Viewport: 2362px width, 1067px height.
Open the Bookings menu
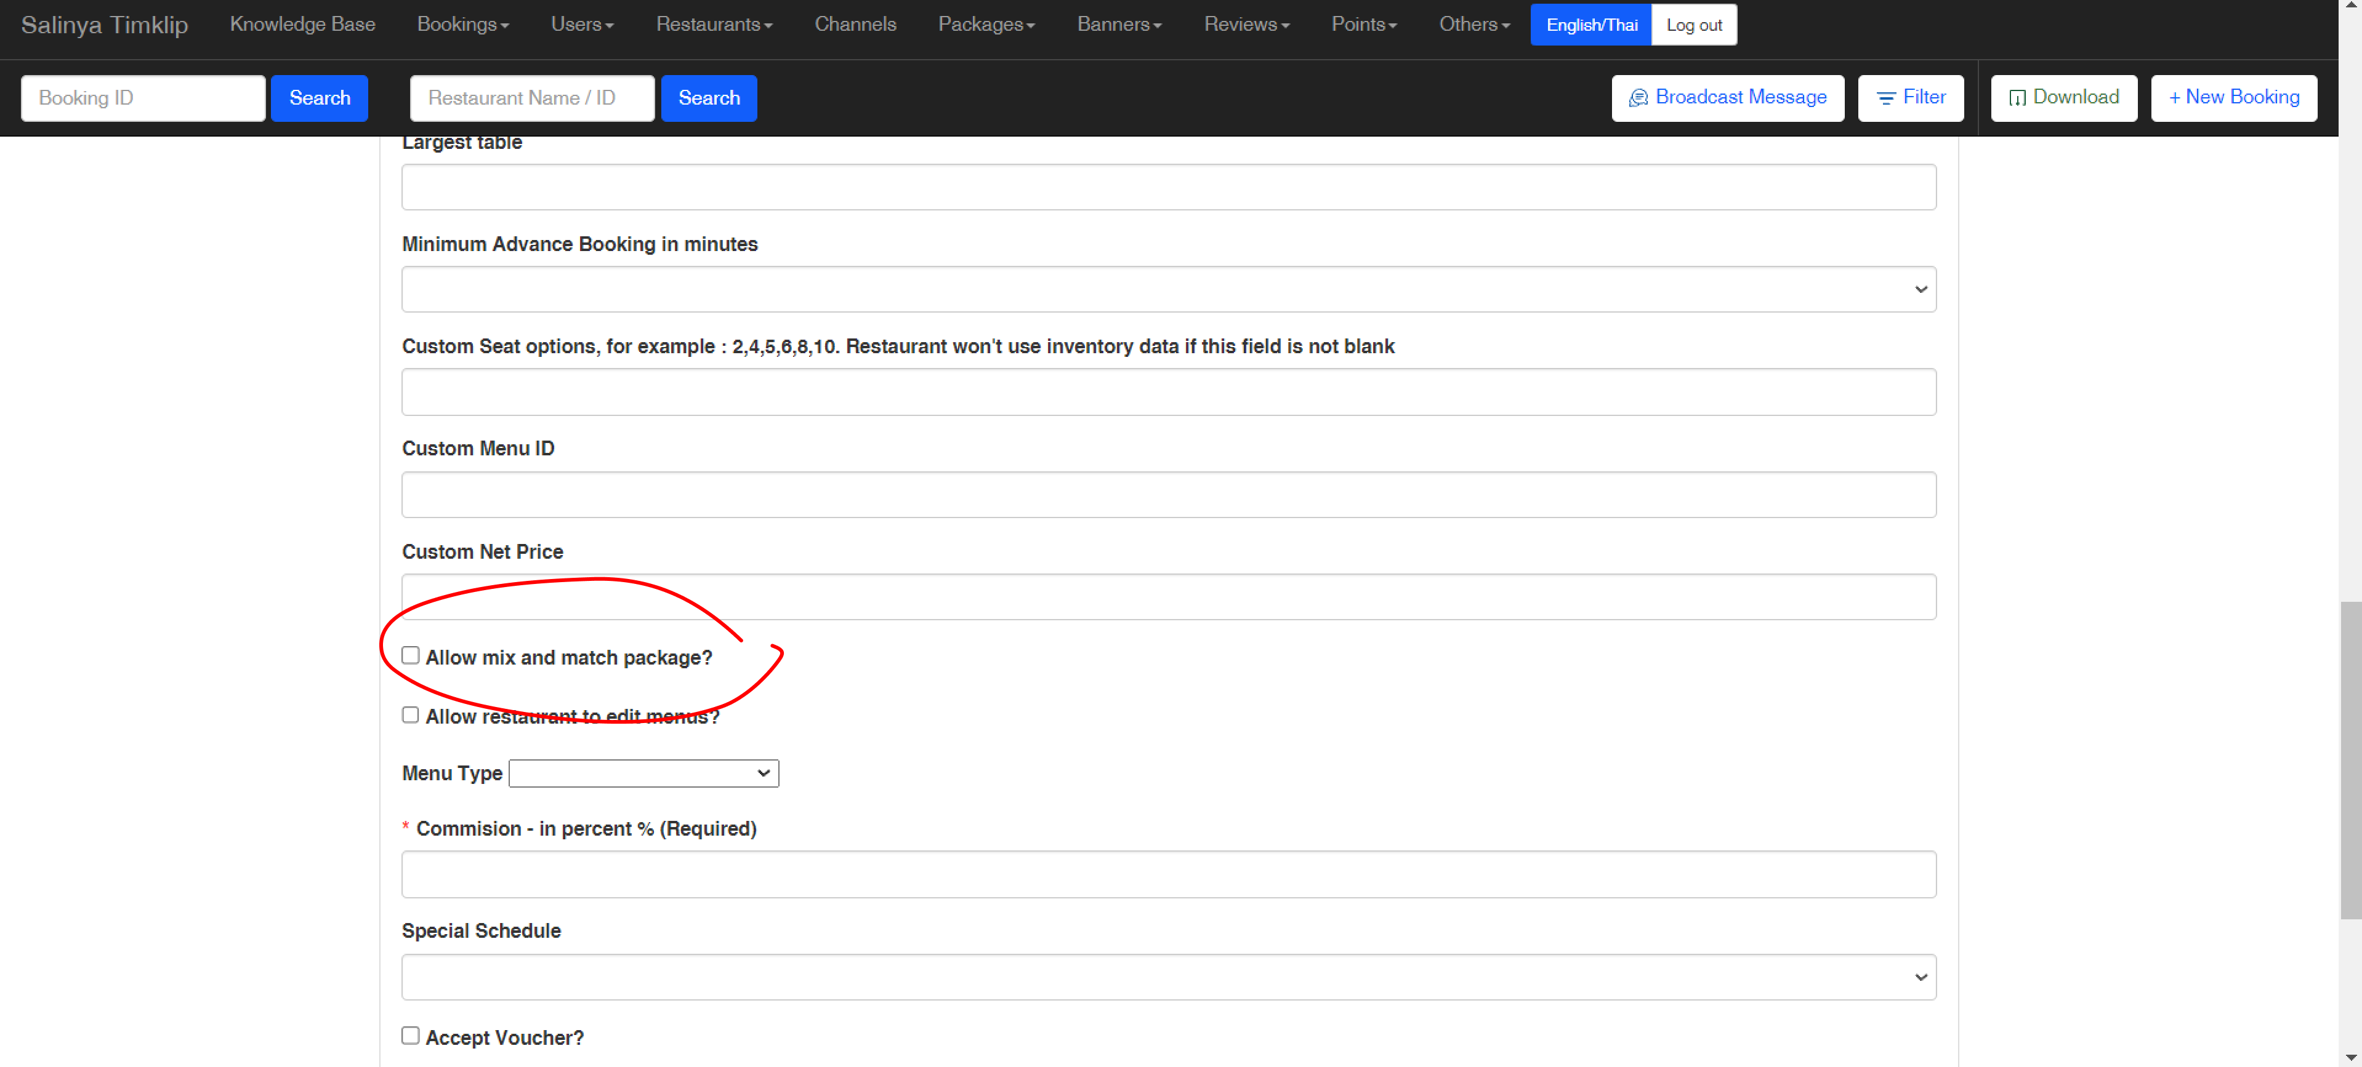pyautogui.click(x=462, y=25)
